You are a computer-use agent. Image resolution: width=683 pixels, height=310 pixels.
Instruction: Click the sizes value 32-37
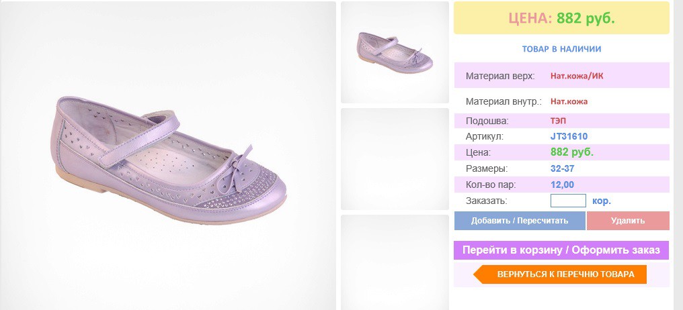point(563,168)
